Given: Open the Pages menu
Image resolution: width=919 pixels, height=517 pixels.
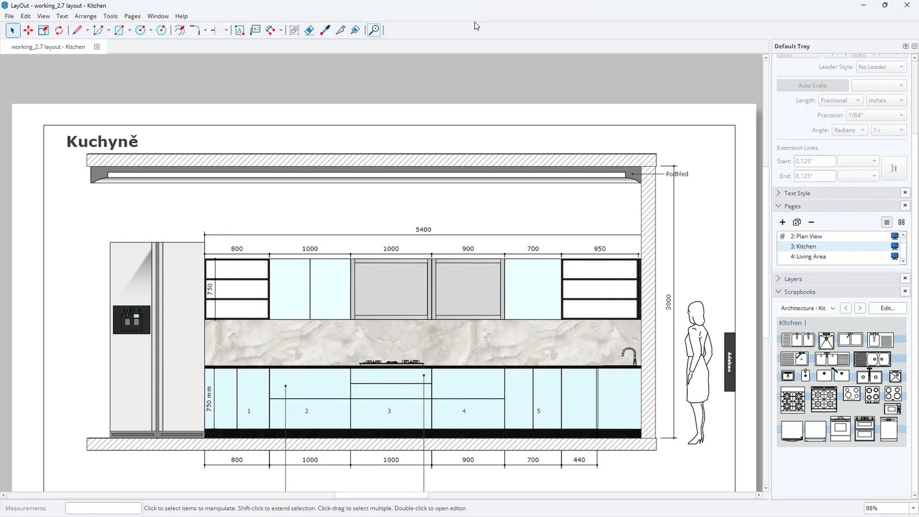Looking at the screenshot, I should [132, 16].
